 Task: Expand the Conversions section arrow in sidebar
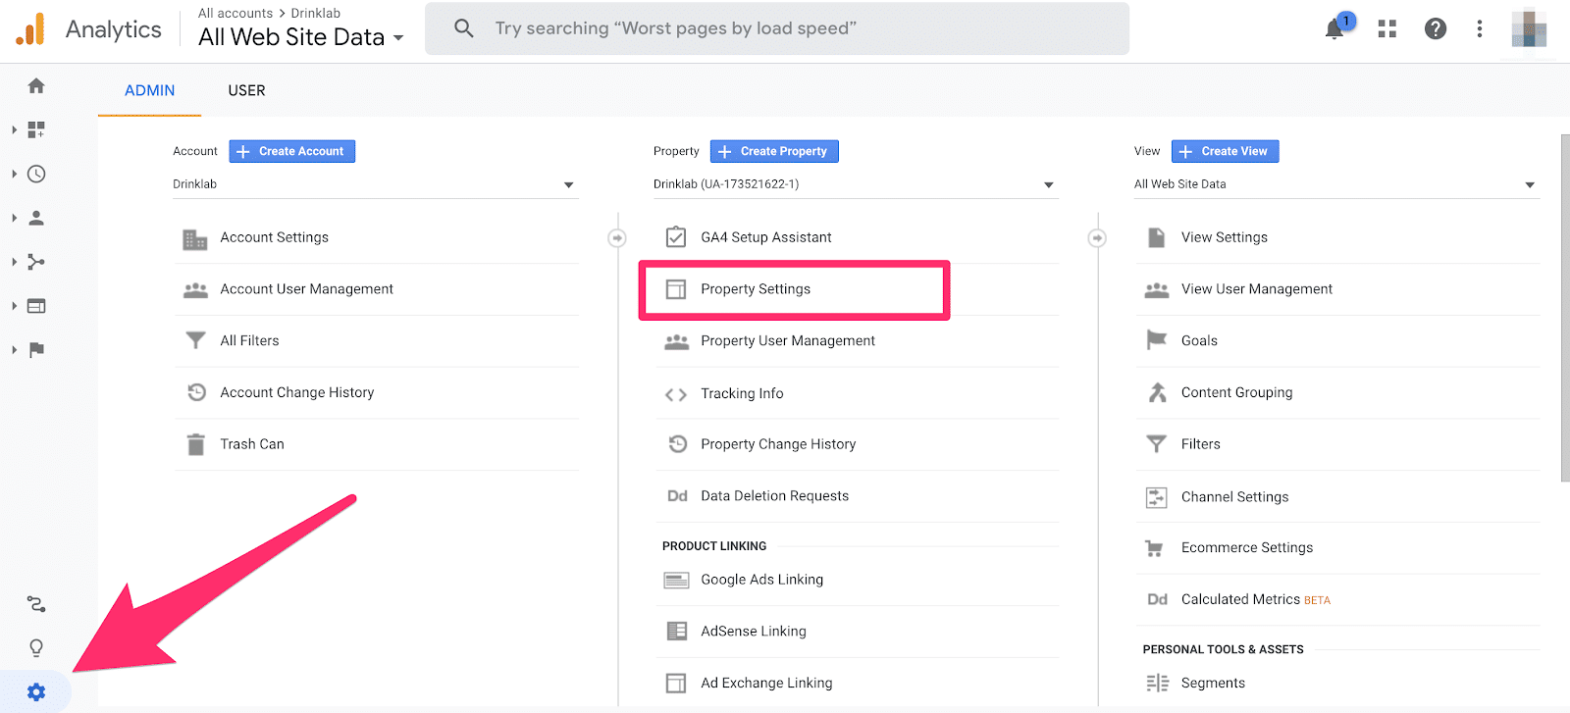pos(14,350)
